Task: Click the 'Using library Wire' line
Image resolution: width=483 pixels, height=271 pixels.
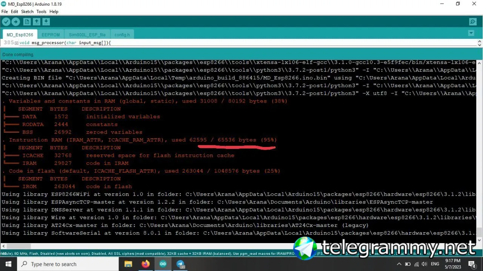Action: 238,217
